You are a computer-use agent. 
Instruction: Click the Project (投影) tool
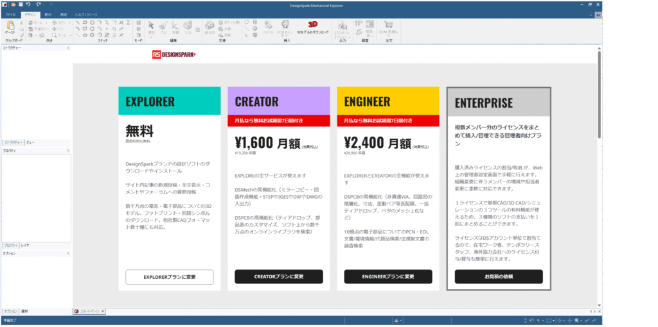click(x=226, y=35)
